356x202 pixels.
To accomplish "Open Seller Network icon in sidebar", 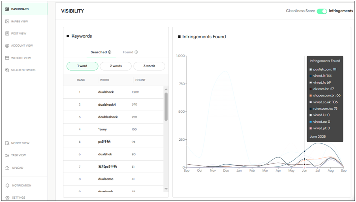I will [x=7, y=70].
